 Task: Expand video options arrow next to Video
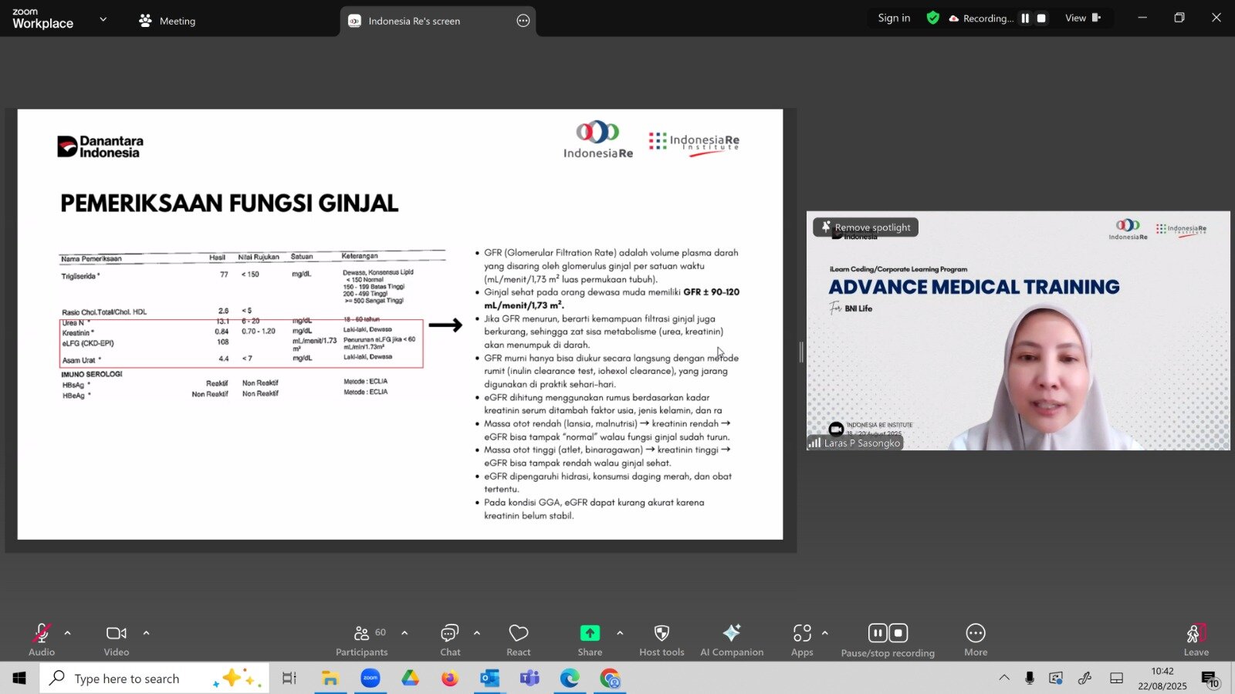click(146, 633)
